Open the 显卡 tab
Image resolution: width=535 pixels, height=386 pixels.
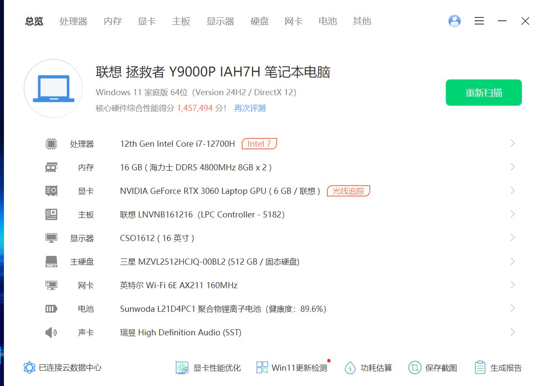pyautogui.click(x=147, y=21)
